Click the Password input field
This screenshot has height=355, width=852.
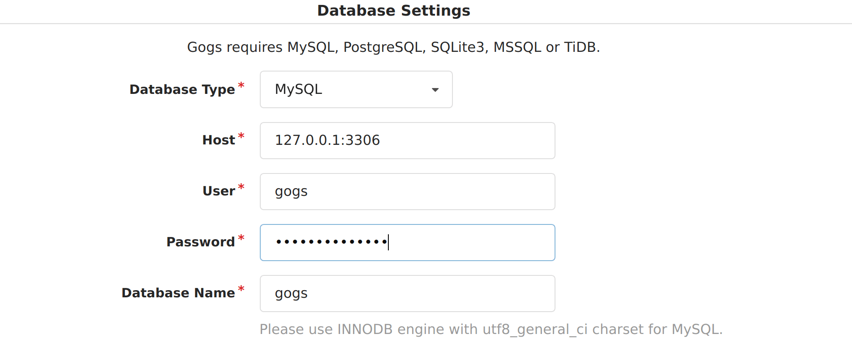pos(407,242)
